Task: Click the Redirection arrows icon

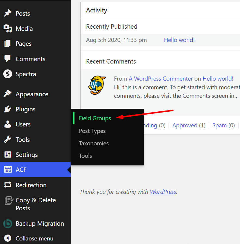Action: (x=7, y=185)
